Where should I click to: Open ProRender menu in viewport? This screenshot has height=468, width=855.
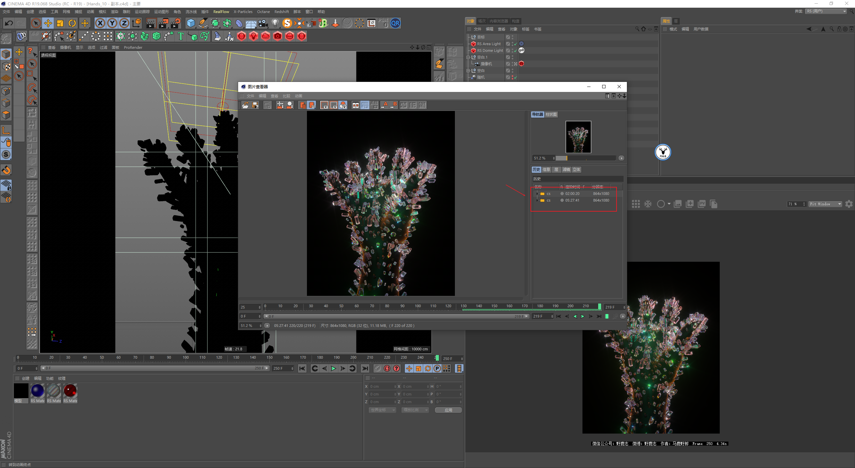click(x=133, y=47)
